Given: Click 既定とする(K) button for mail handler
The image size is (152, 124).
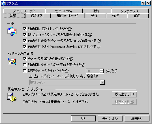Looking at the screenshot, I should pyautogui.click(x=125, y=94).
